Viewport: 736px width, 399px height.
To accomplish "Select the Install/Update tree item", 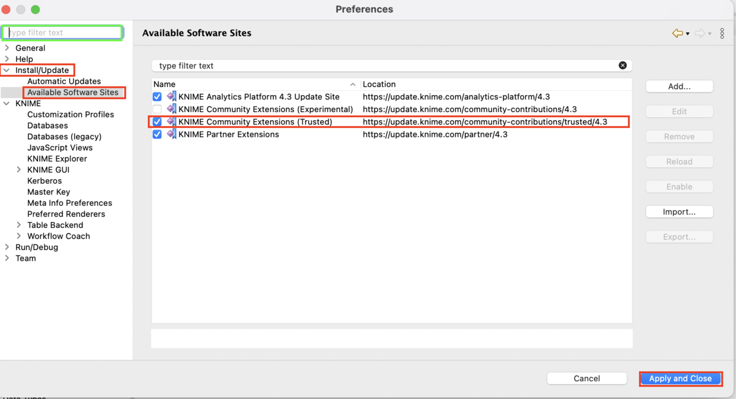I will (x=42, y=70).
